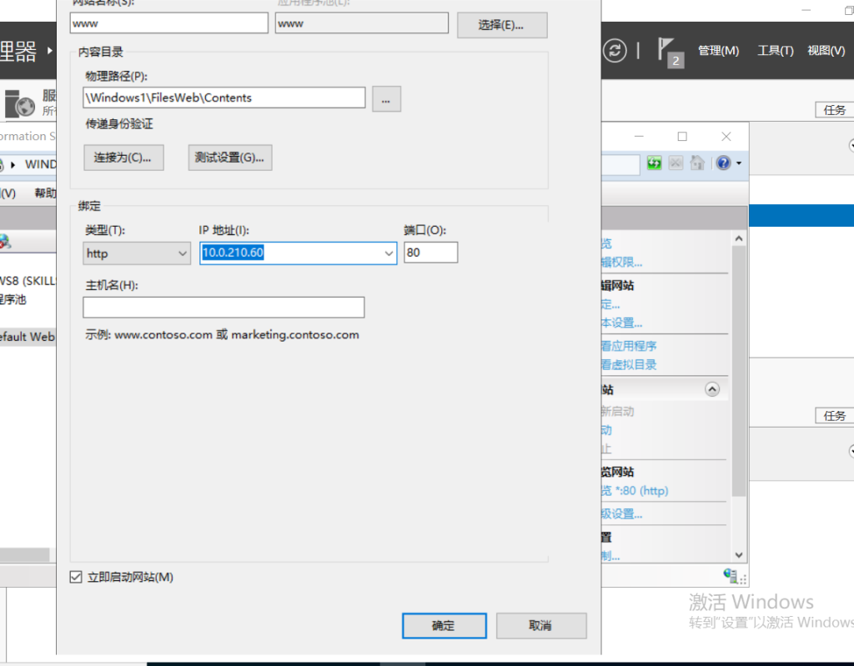Click the 确定 button
This screenshot has height=666, width=854.
(x=444, y=626)
